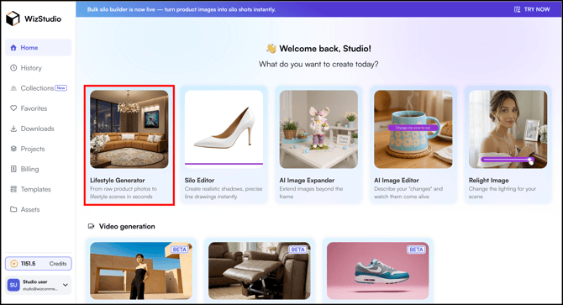Open the woman portrait thumbnail
The height and width of the screenshot is (305, 563).
point(508,129)
